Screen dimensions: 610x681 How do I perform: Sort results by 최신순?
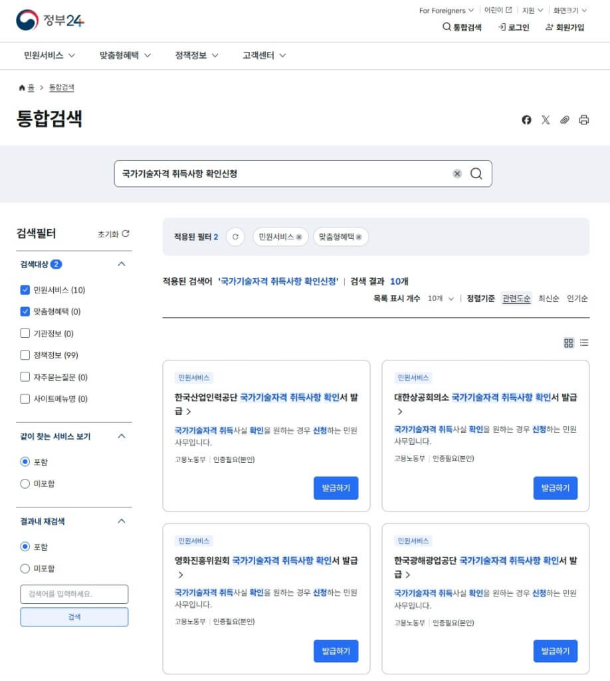548,299
